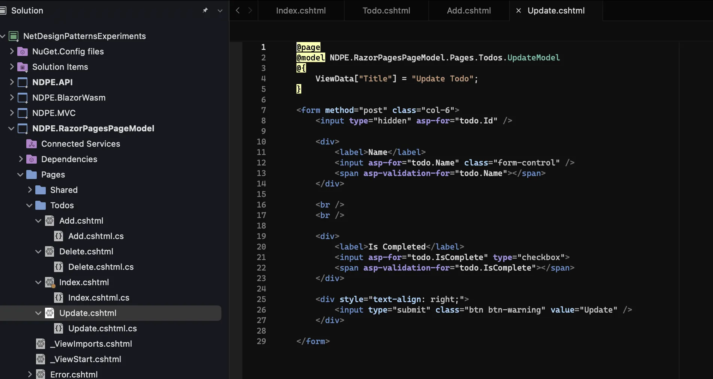713x379 pixels.
Task: Click the Index.cshtml.cs file icon
Action: 59,298
